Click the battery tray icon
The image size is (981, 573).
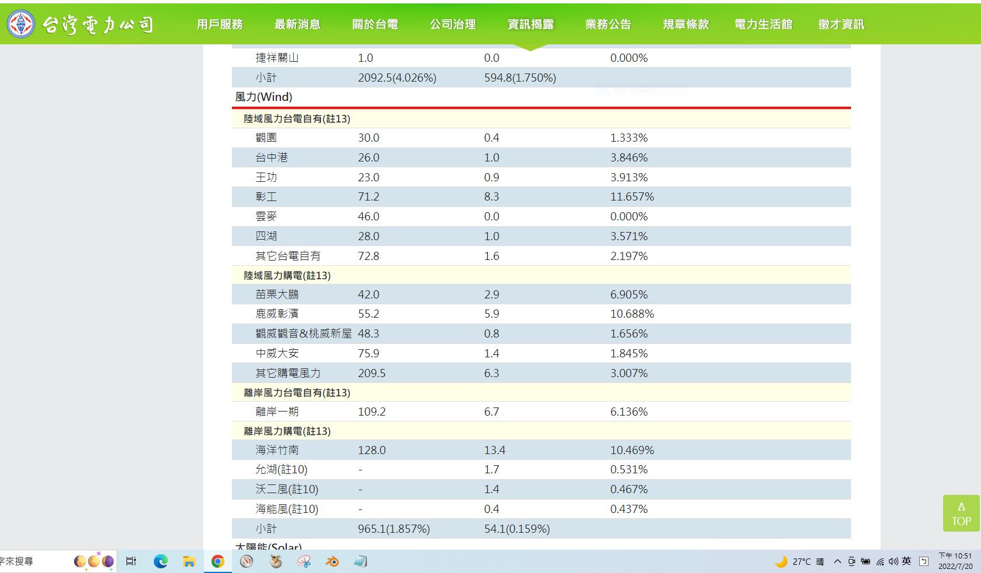coord(866,561)
